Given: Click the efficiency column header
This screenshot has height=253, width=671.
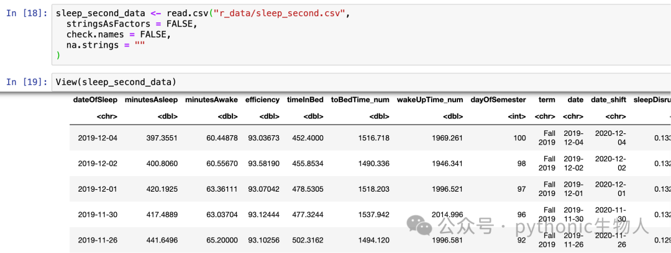Looking at the screenshot, I should click(262, 100).
